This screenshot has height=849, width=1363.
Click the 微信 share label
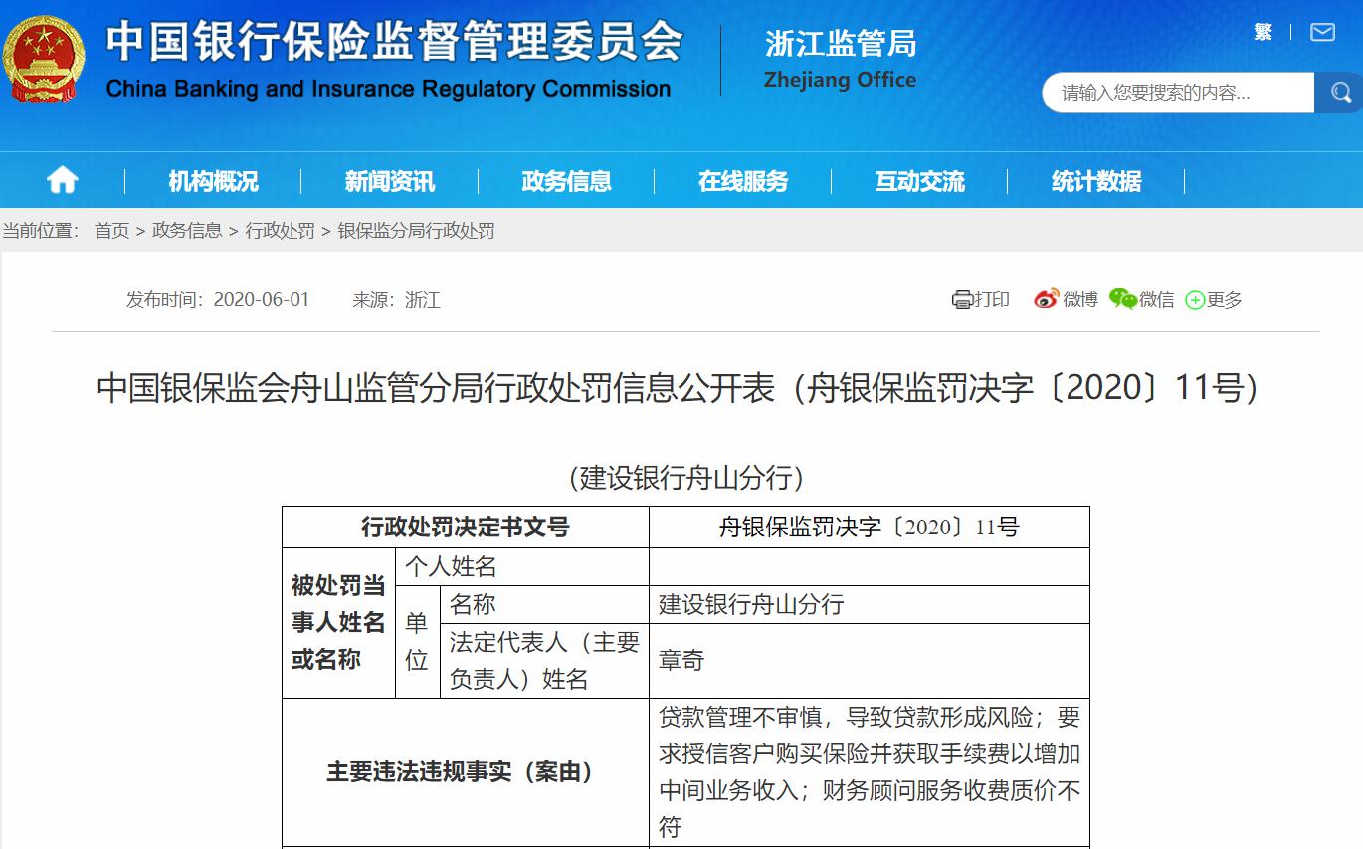1156,299
